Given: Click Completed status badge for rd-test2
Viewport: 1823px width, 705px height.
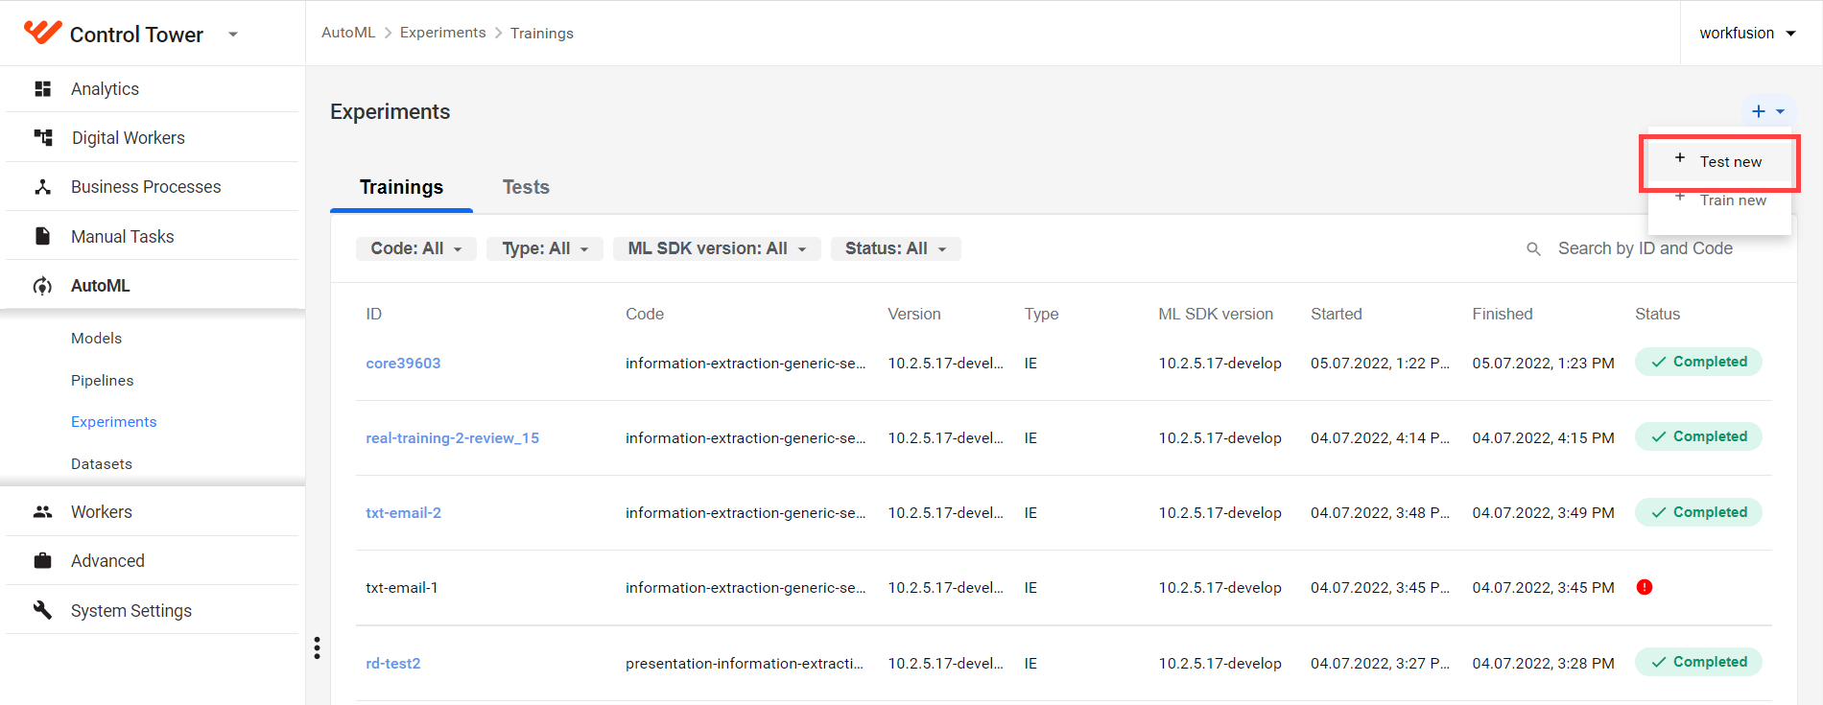Looking at the screenshot, I should tap(1698, 662).
